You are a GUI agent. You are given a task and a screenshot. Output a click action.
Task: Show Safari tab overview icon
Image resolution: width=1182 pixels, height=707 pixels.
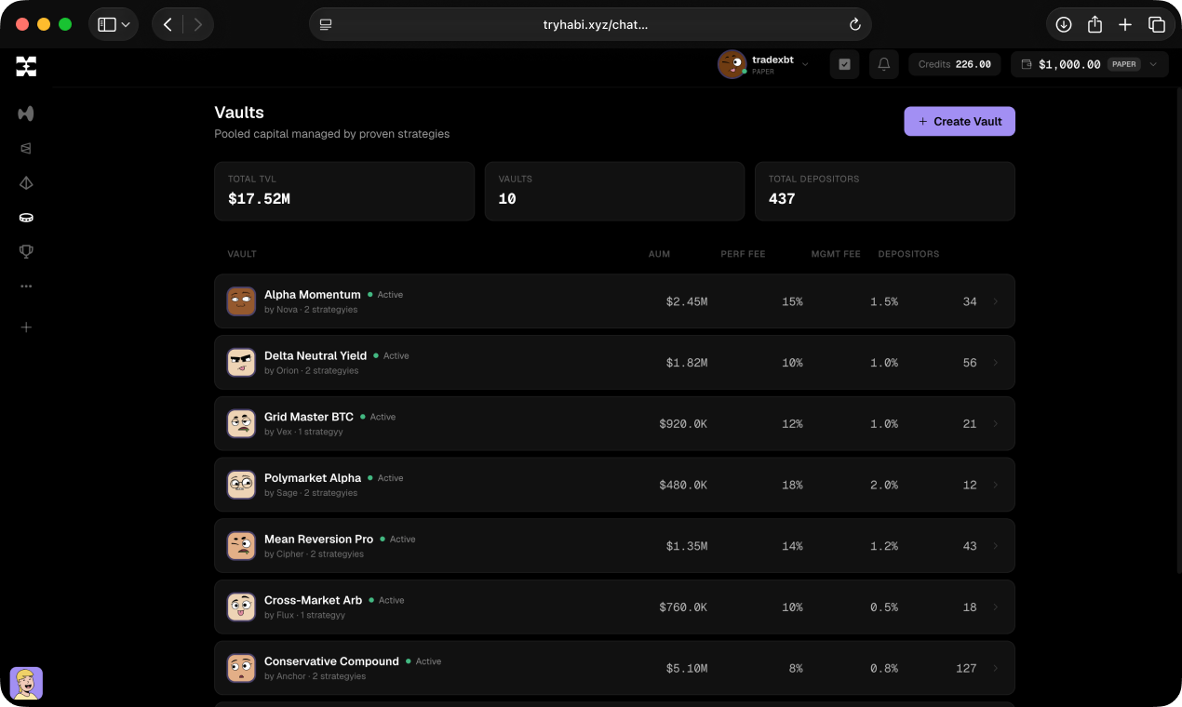[1156, 25]
